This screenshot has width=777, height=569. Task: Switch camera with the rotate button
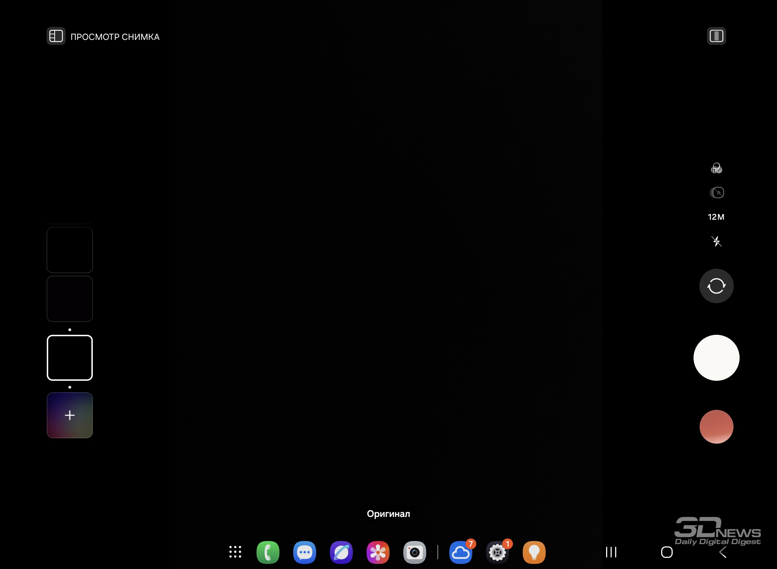click(x=716, y=286)
